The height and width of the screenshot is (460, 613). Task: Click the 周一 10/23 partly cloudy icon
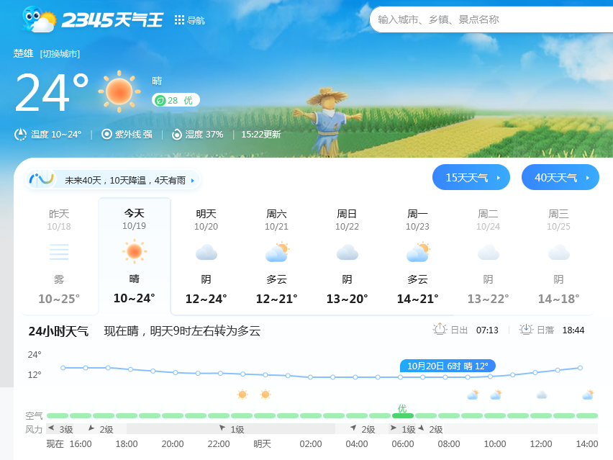pos(417,253)
